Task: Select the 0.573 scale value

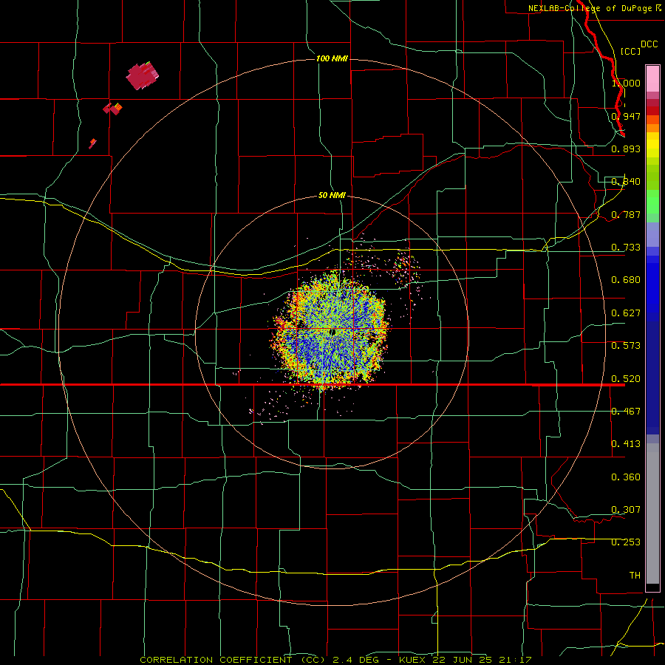Action: 626,346
